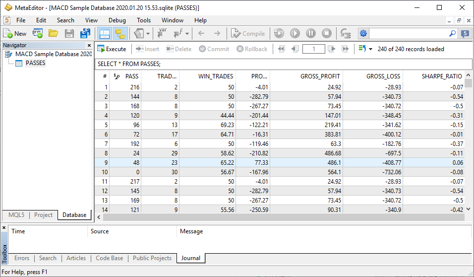Click the Compile button
The image size is (474, 277).
click(248, 34)
